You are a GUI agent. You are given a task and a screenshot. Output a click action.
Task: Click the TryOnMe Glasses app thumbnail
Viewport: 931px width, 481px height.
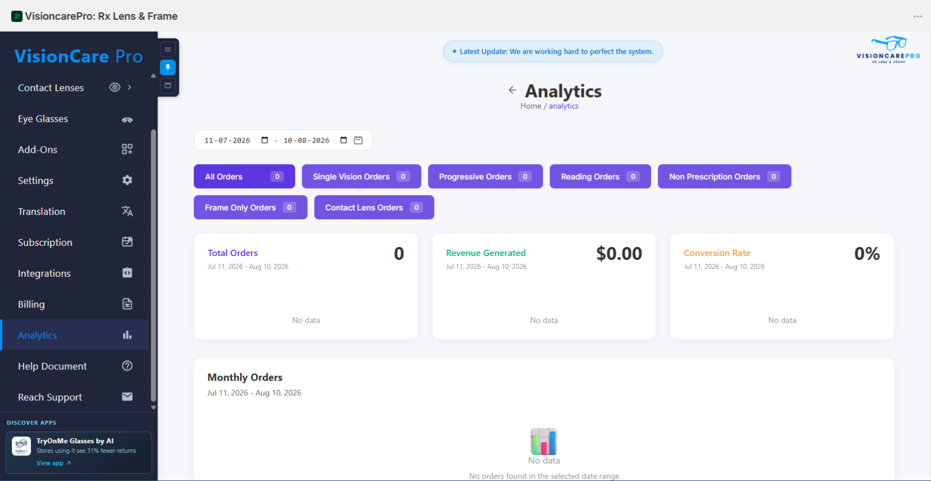click(x=21, y=446)
